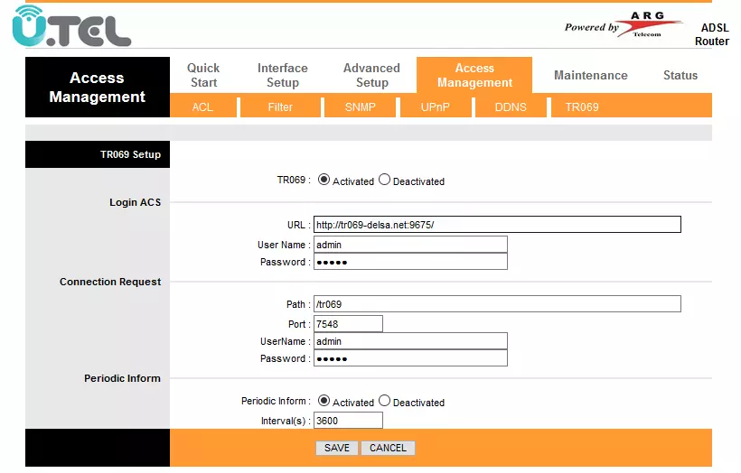Click the 'Access Management' black panel title
Viewport: 741px width, 473px height.
point(98,88)
